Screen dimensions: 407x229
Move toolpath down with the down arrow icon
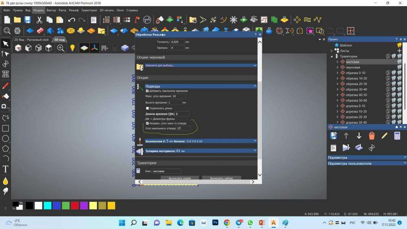(359, 136)
